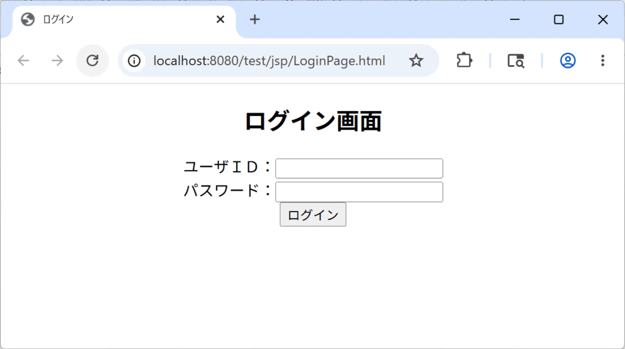This screenshot has height=349, width=625.
Task: Open the search tabs icon in toolbar
Action: (516, 61)
